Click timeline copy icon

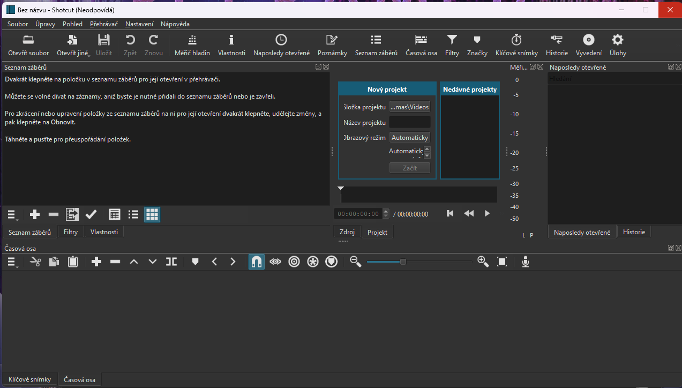pyautogui.click(x=54, y=262)
